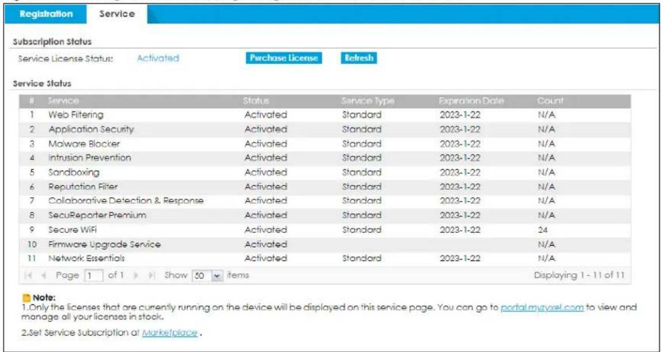
Task: Click Firmware Upgrade Service Activated status
Action: pyautogui.click(x=265, y=244)
